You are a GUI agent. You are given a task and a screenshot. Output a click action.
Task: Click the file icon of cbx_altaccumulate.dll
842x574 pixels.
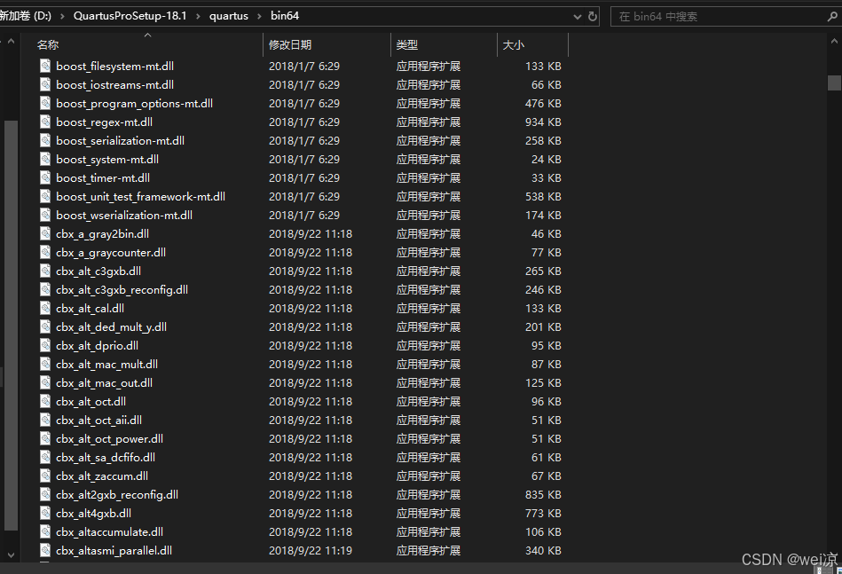tap(45, 531)
